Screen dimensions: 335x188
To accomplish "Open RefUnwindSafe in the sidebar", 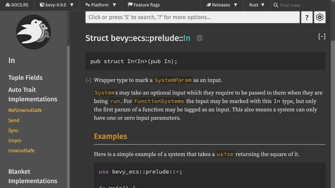I will [x=25, y=110].
